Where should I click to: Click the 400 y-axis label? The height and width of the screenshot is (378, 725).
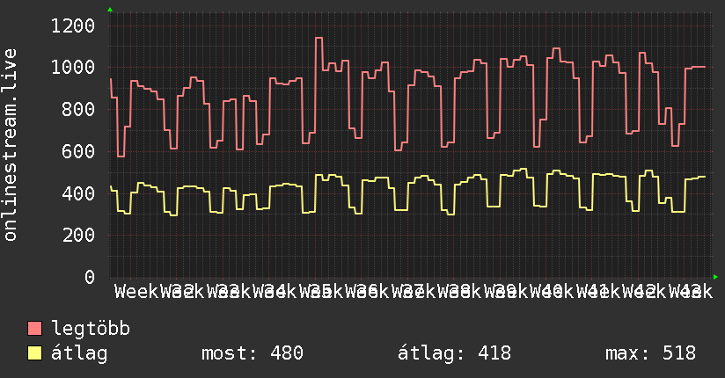[x=78, y=193]
